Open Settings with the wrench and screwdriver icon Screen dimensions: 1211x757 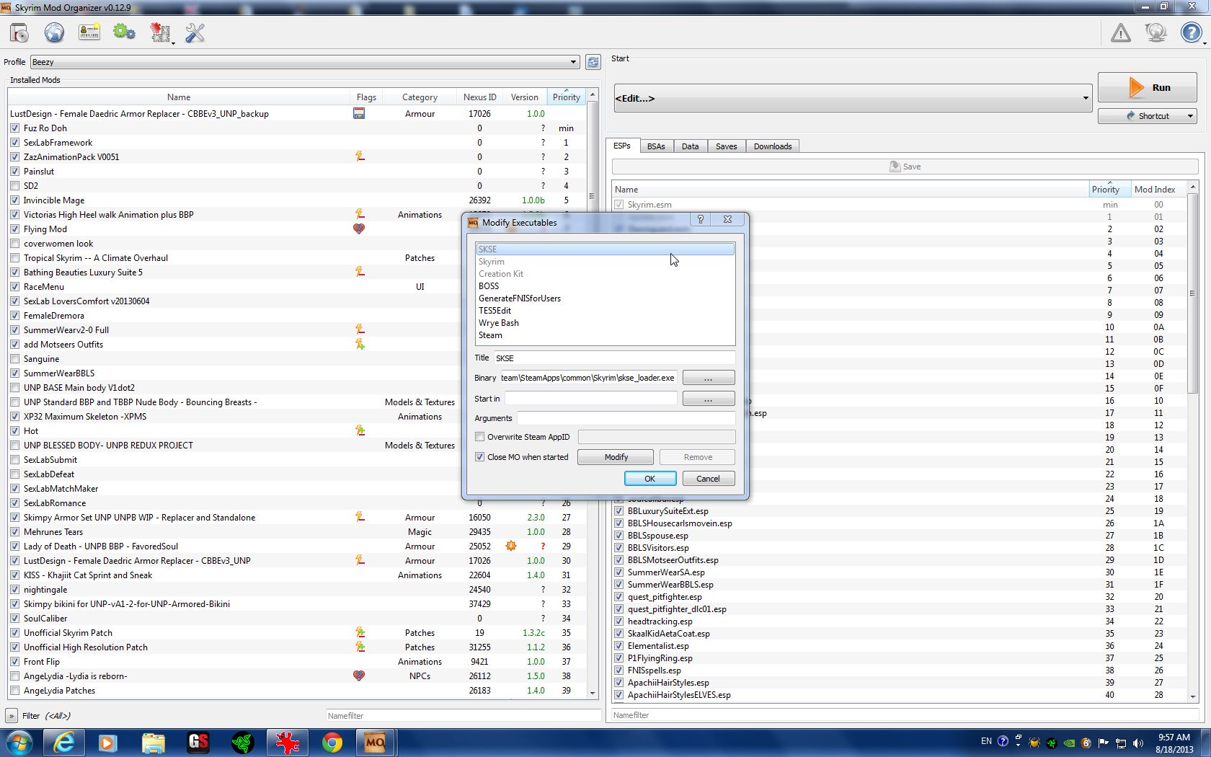(x=195, y=33)
